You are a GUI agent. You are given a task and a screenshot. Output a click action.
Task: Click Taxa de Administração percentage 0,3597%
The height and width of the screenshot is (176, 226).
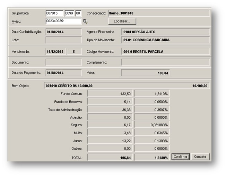pos(152,110)
